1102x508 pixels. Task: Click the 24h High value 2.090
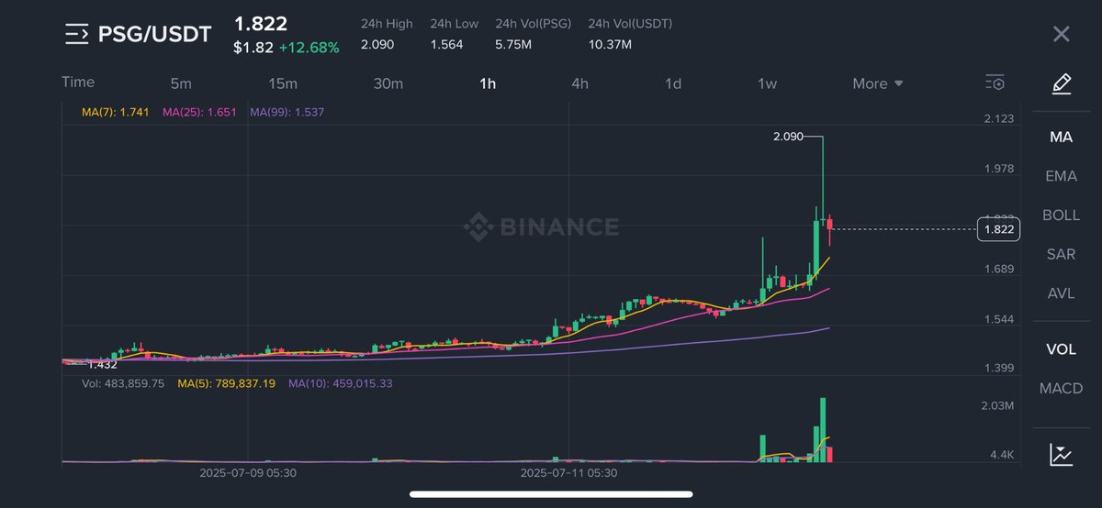coord(378,44)
